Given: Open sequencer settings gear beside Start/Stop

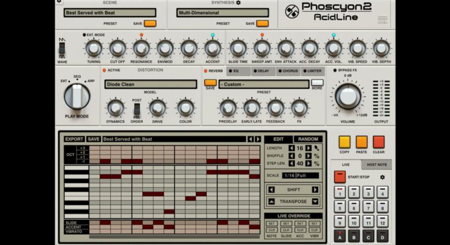Looking at the screenshot, I should pyautogui.click(x=383, y=178).
